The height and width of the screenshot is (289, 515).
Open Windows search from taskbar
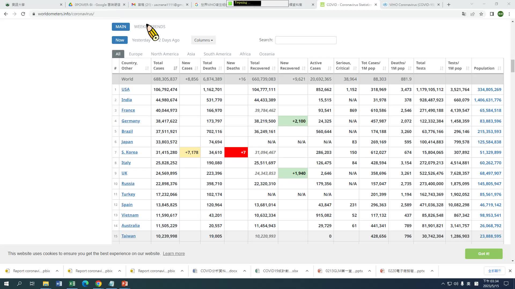[x=19, y=284]
